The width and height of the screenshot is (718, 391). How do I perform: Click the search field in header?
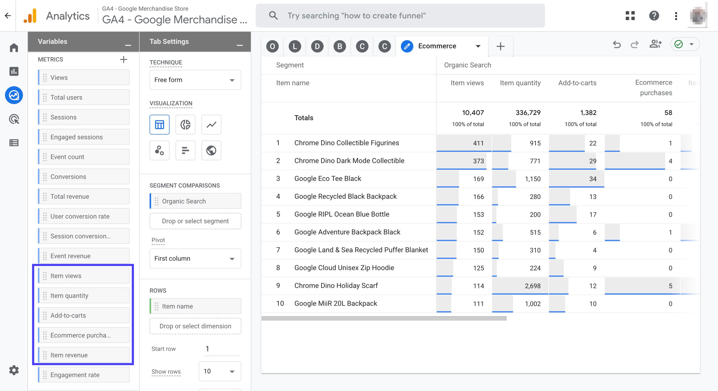400,16
